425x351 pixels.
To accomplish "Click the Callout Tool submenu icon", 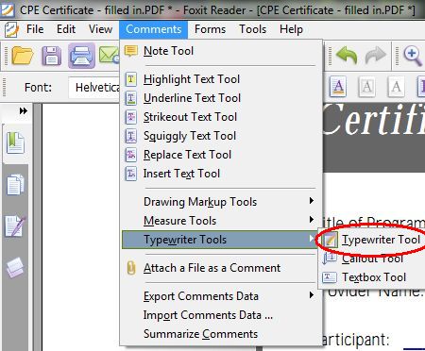I will coord(330,259).
